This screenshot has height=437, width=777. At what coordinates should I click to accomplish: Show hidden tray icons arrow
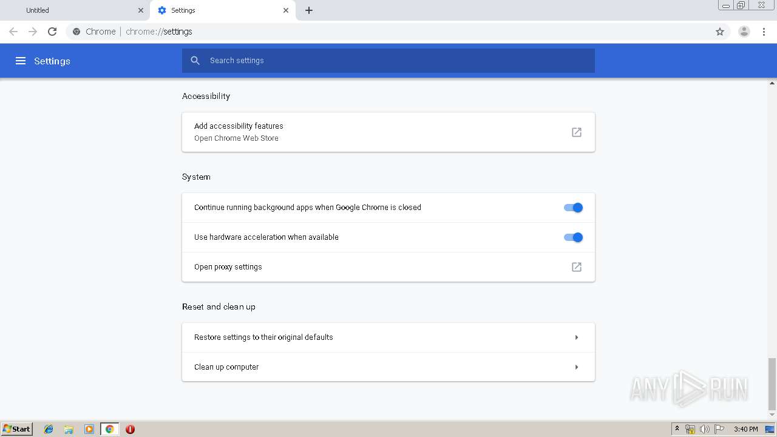click(x=677, y=429)
